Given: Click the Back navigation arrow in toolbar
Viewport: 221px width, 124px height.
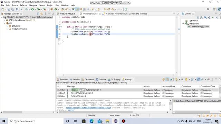Looking at the screenshot, I should [113, 9].
